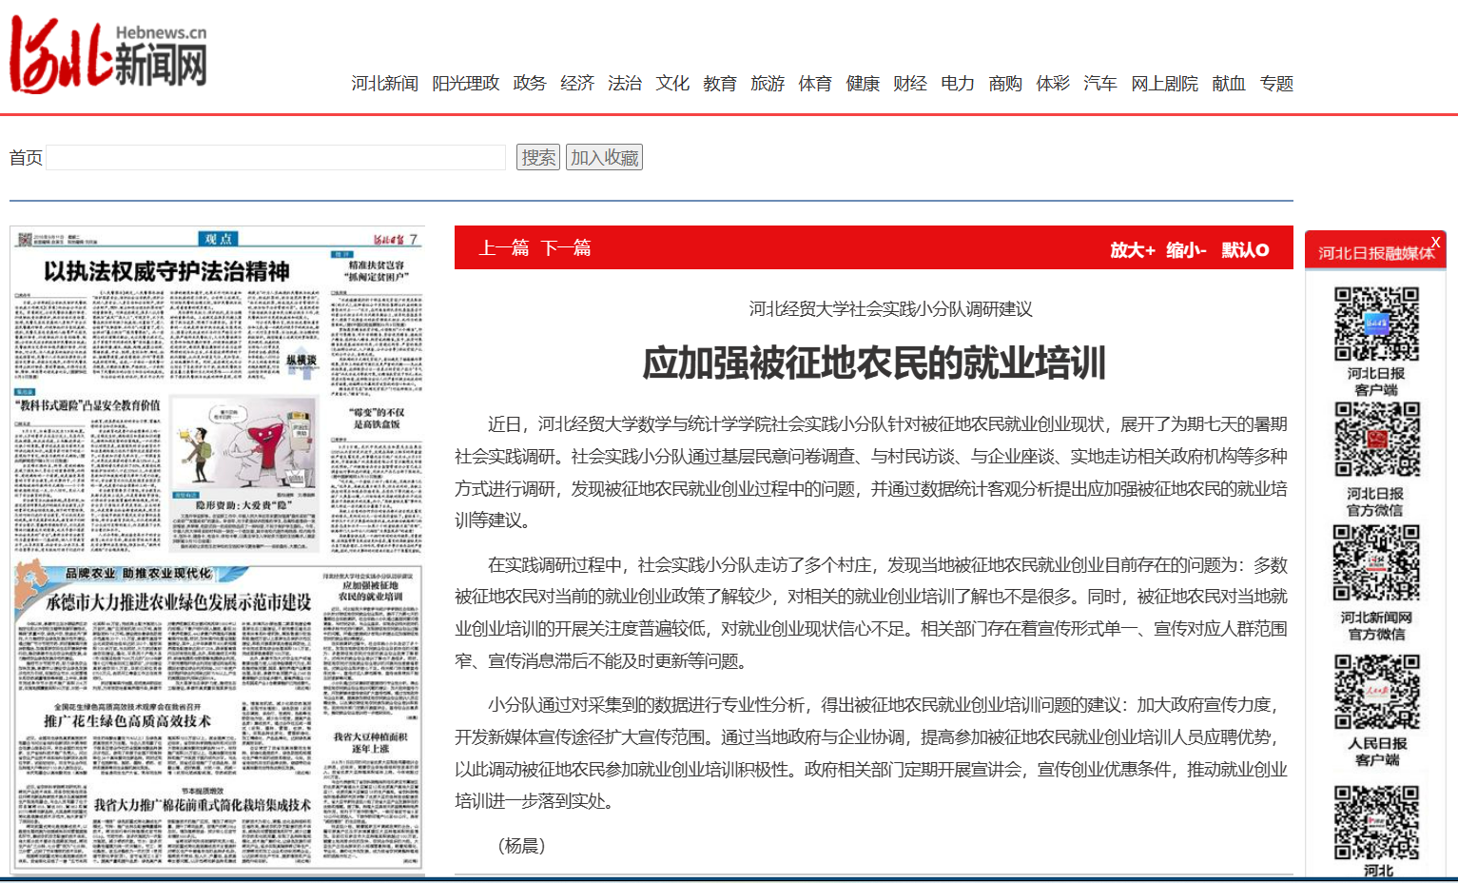Open the 首页 link
The height and width of the screenshot is (883, 1458).
(x=26, y=158)
